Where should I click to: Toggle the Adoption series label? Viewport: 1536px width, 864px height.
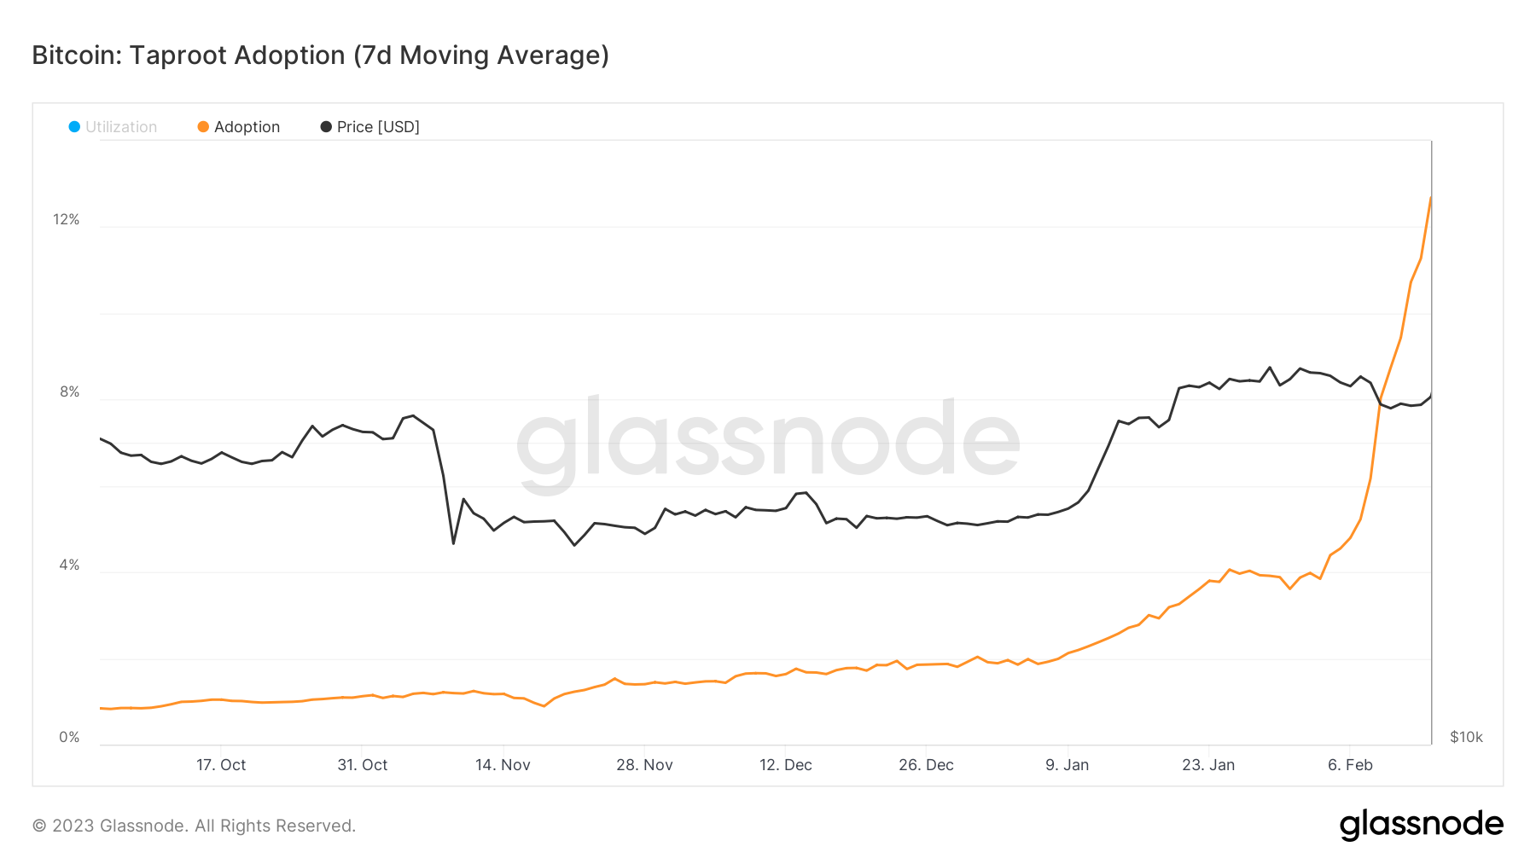(247, 127)
